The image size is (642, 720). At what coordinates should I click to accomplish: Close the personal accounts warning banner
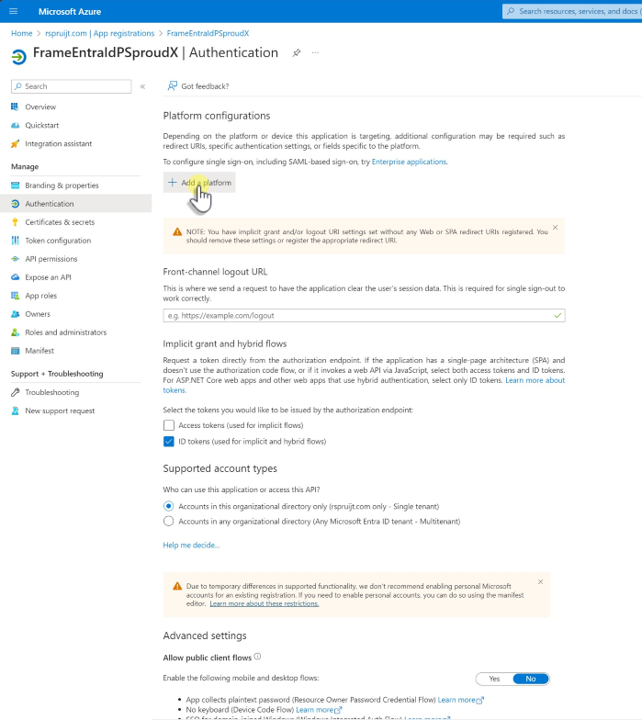click(x=540, y=581)
